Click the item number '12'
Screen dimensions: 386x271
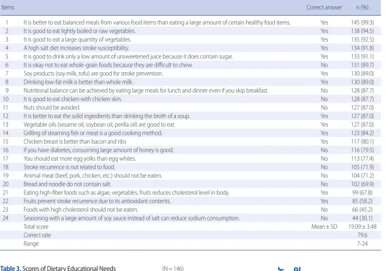[5, 116]
